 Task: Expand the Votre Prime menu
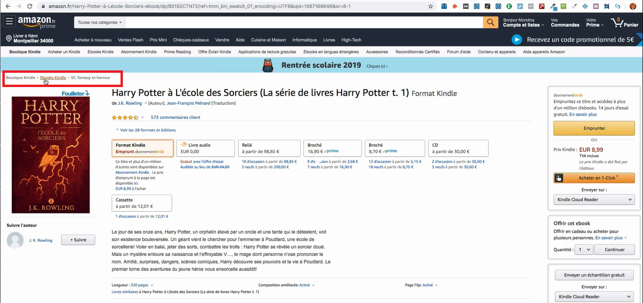[594, 22]
